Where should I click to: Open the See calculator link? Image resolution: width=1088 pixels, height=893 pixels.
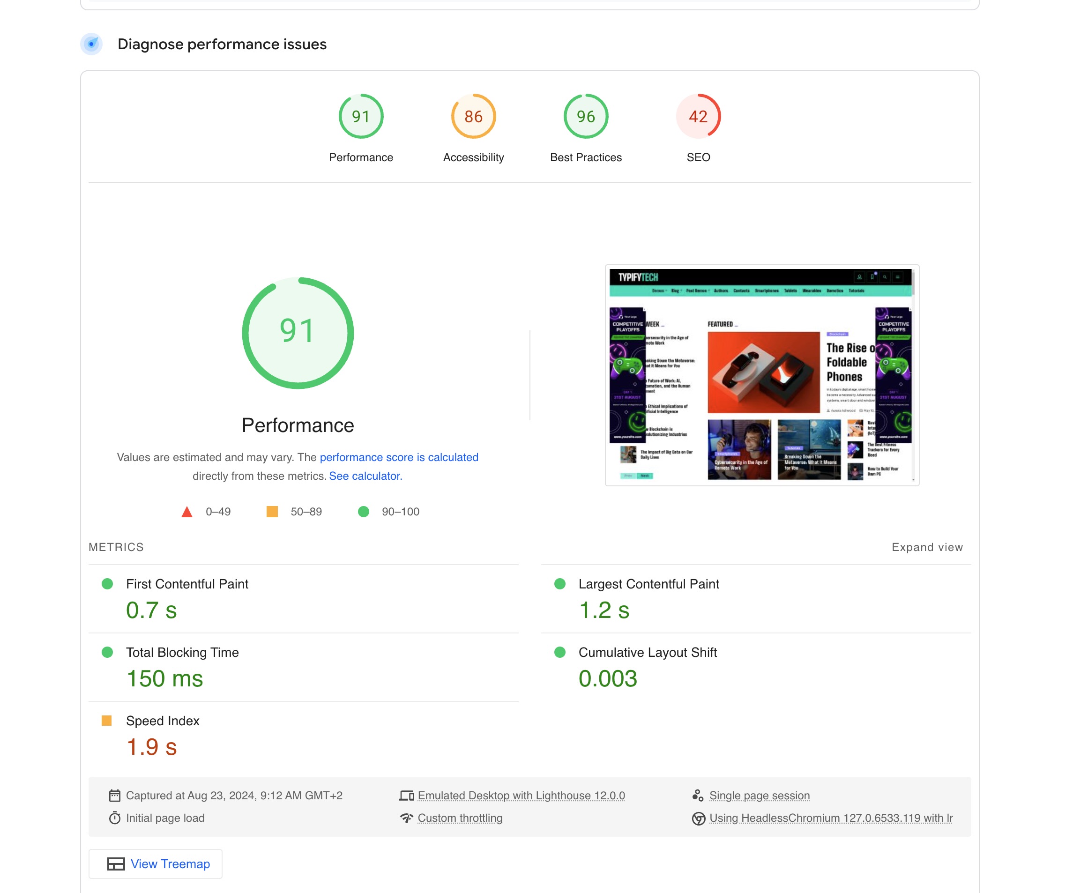tap(365, 476)
